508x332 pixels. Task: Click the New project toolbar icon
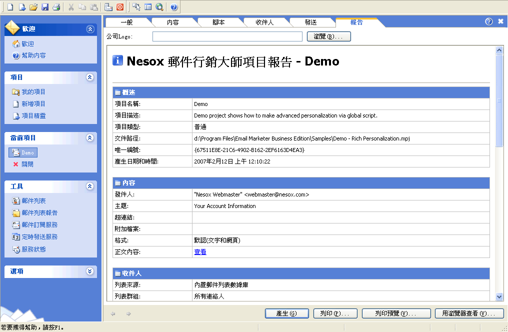coord(10,7)
